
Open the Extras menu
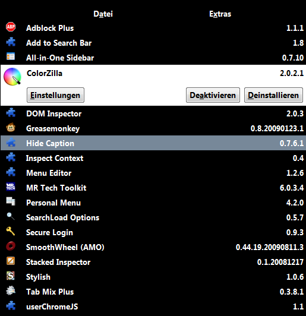220,14
